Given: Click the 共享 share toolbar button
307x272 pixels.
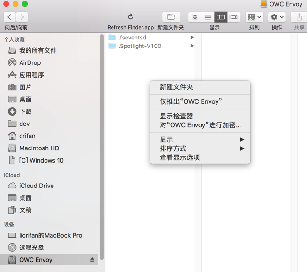Looking at the screenshot, I should 299,17.
